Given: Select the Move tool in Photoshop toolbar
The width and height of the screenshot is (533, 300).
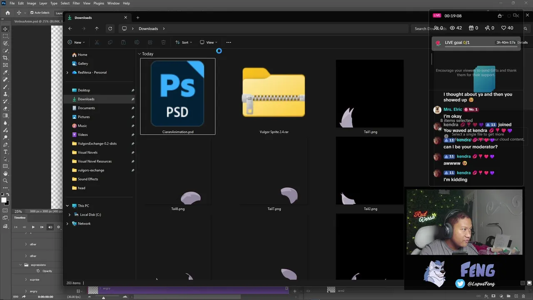Looking at the screenshot, I should (x=5, y=29).
